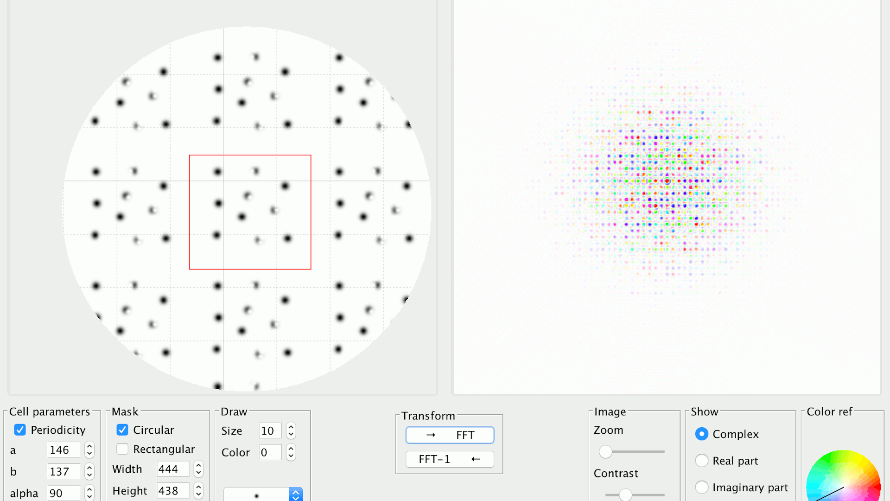The image size is (890, 501).
Task: Click the cell parameter b stepper
Action: click(89, 472)
